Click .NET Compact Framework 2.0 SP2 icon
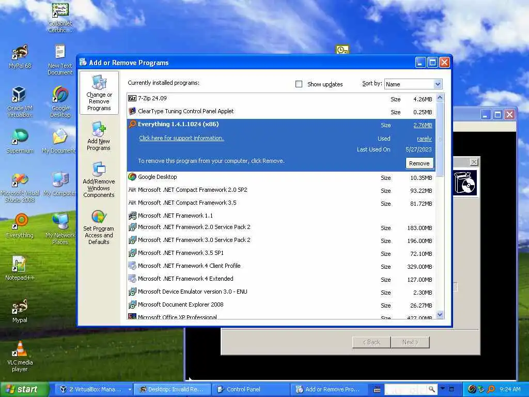The image size is (529, 397). [x=132, y=190]
